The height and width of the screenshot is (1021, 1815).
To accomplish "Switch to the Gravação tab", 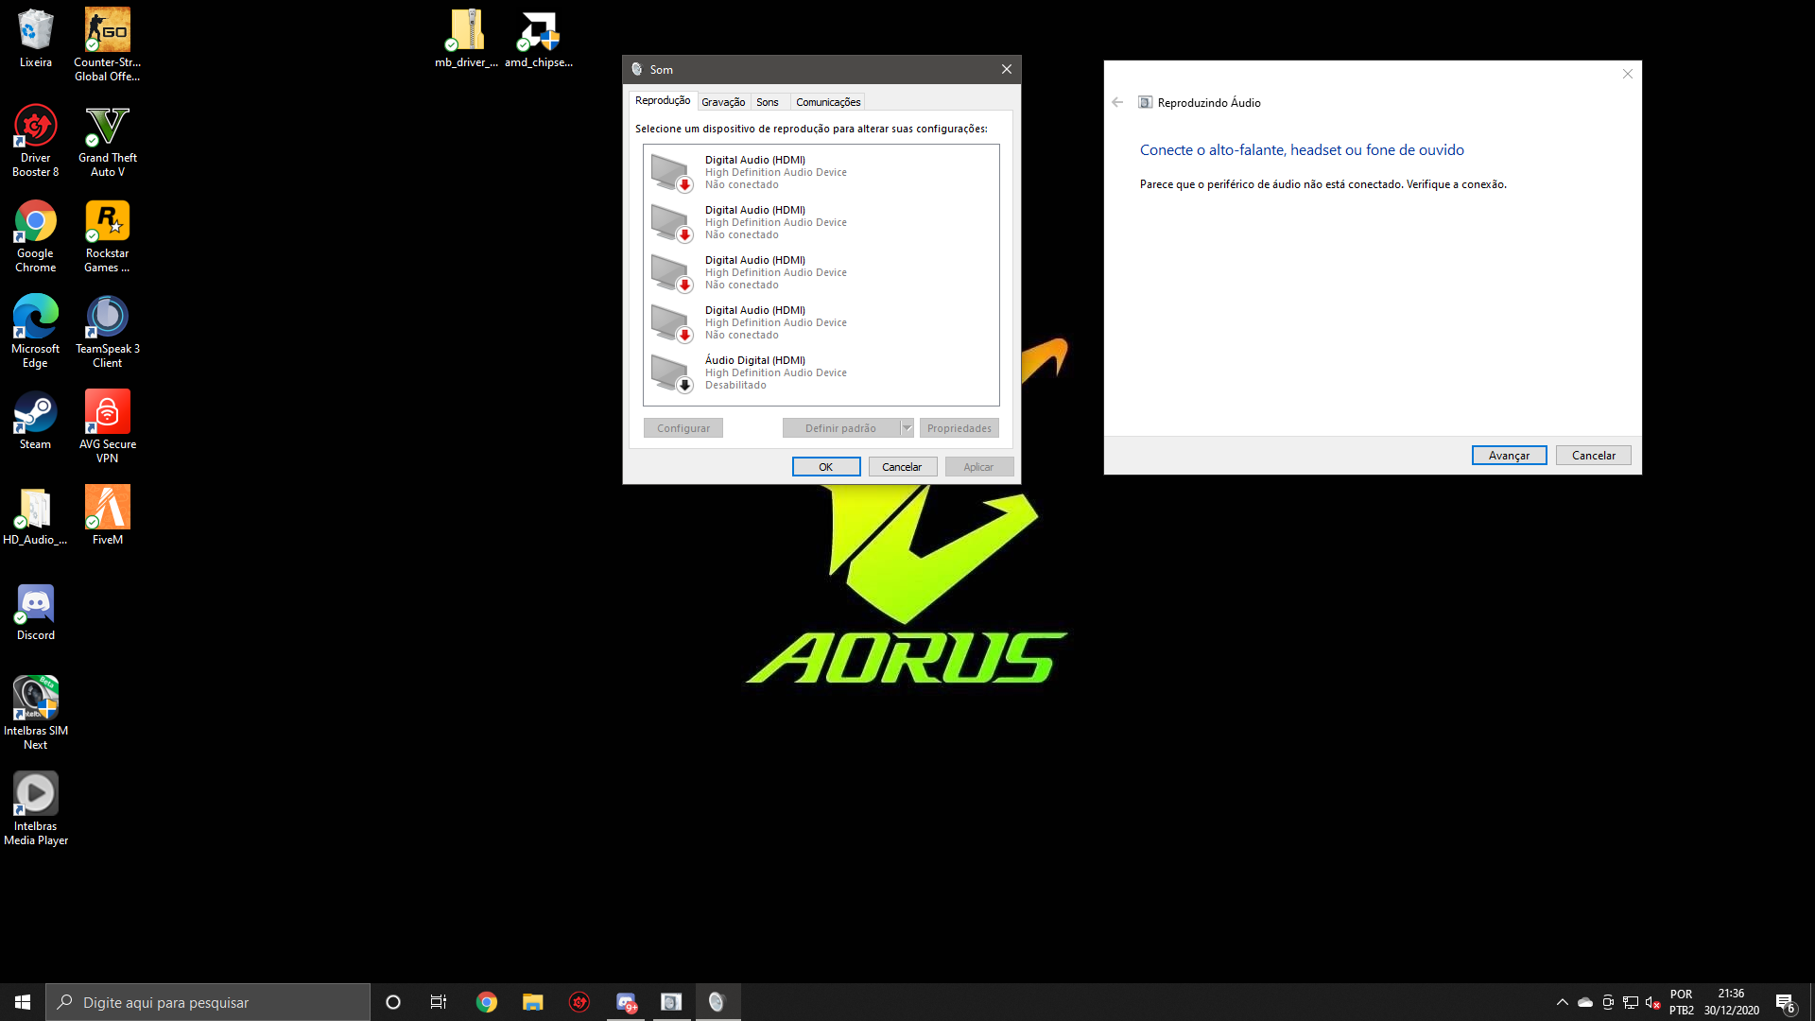I will pyautogui.click(x=723, y=102).
